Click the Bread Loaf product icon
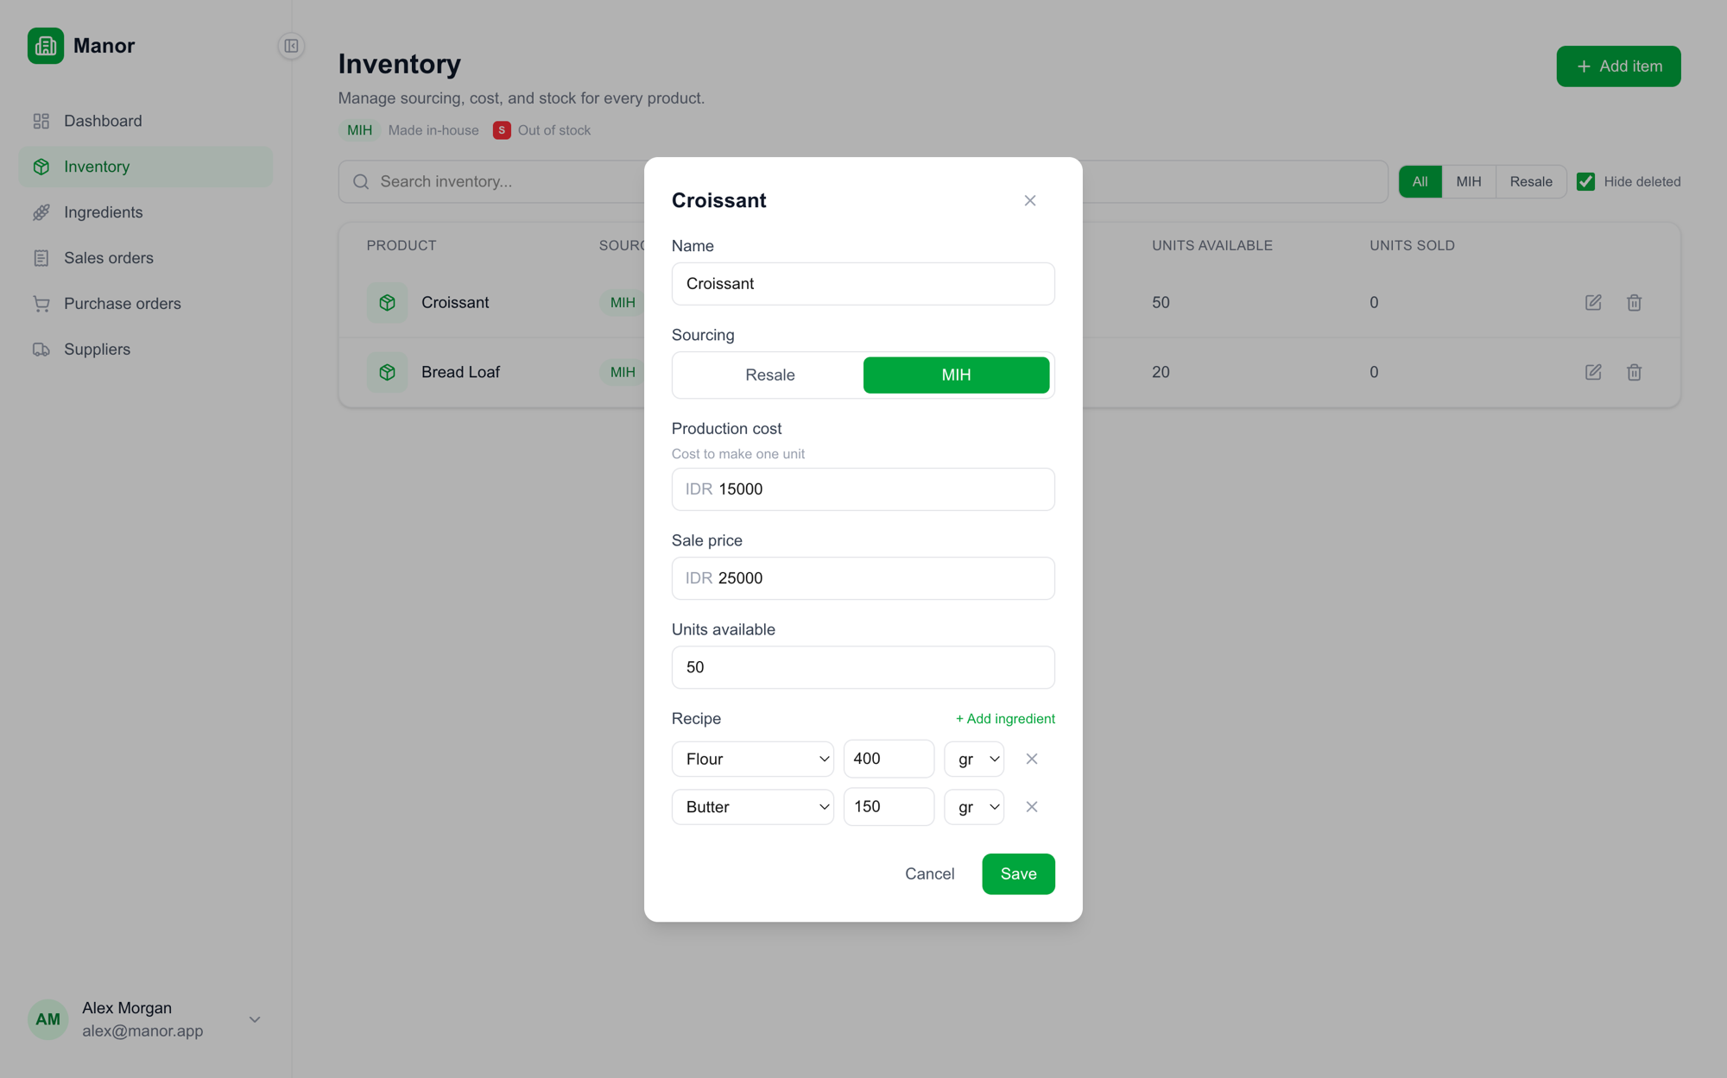Viewport: 1727px width, 1078px height. coord(387,372)
